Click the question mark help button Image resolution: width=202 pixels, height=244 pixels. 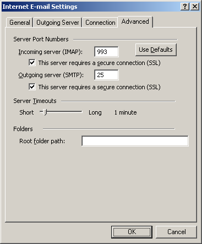pos(185,7)
